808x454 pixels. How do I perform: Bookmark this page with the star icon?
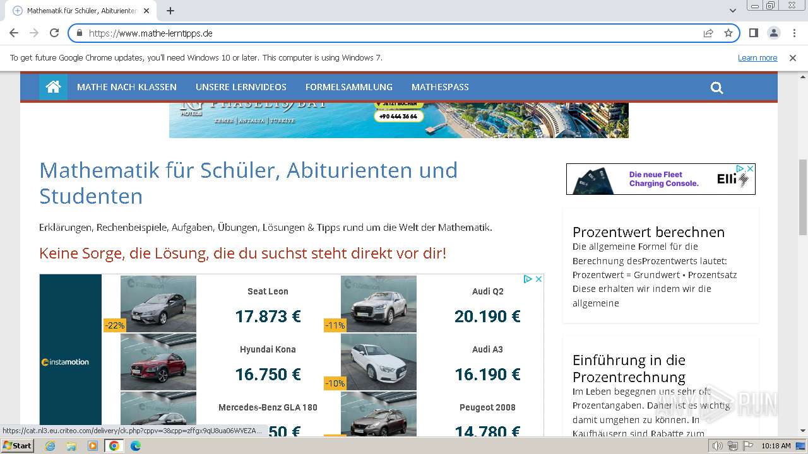tap(728, 33)
